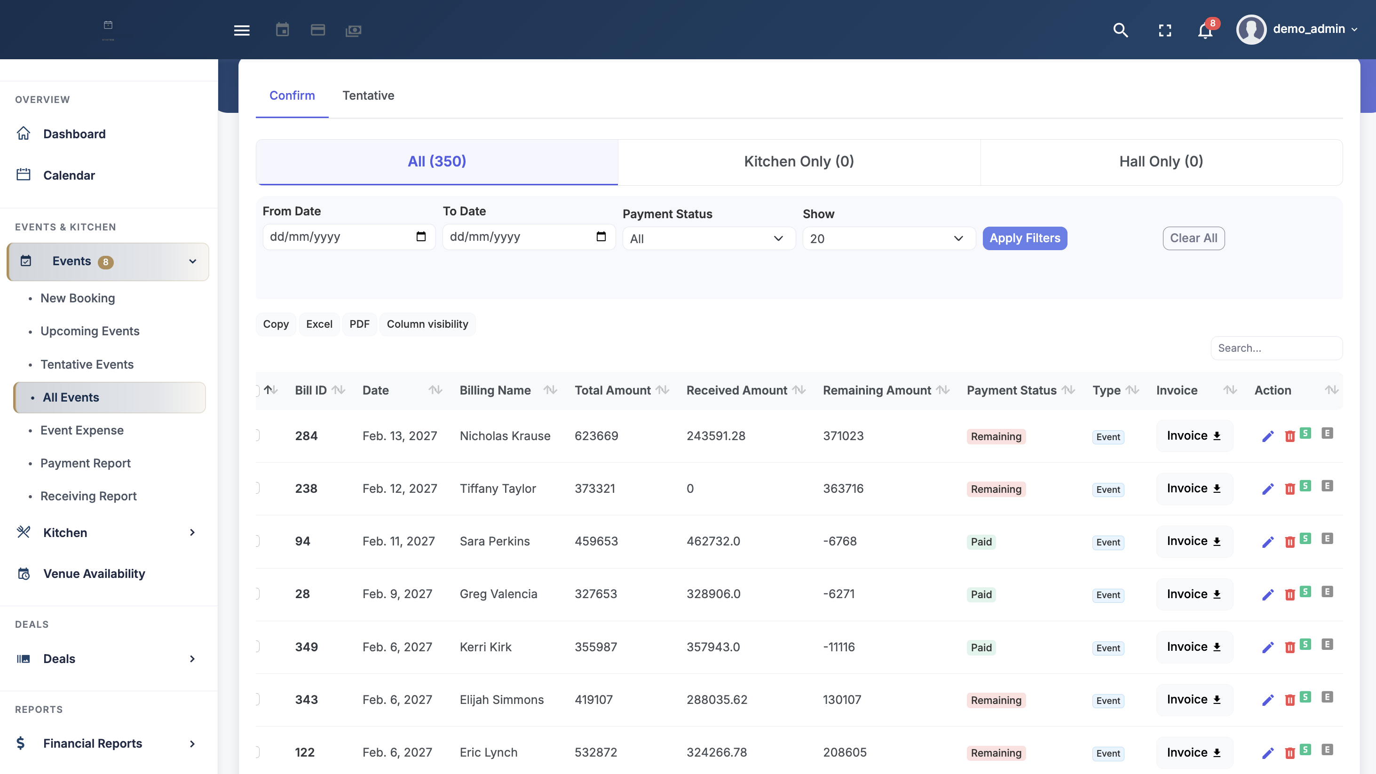Click grey E icon for Greg Valencia row
The image size is (1376, 774).
(1327, 592)
